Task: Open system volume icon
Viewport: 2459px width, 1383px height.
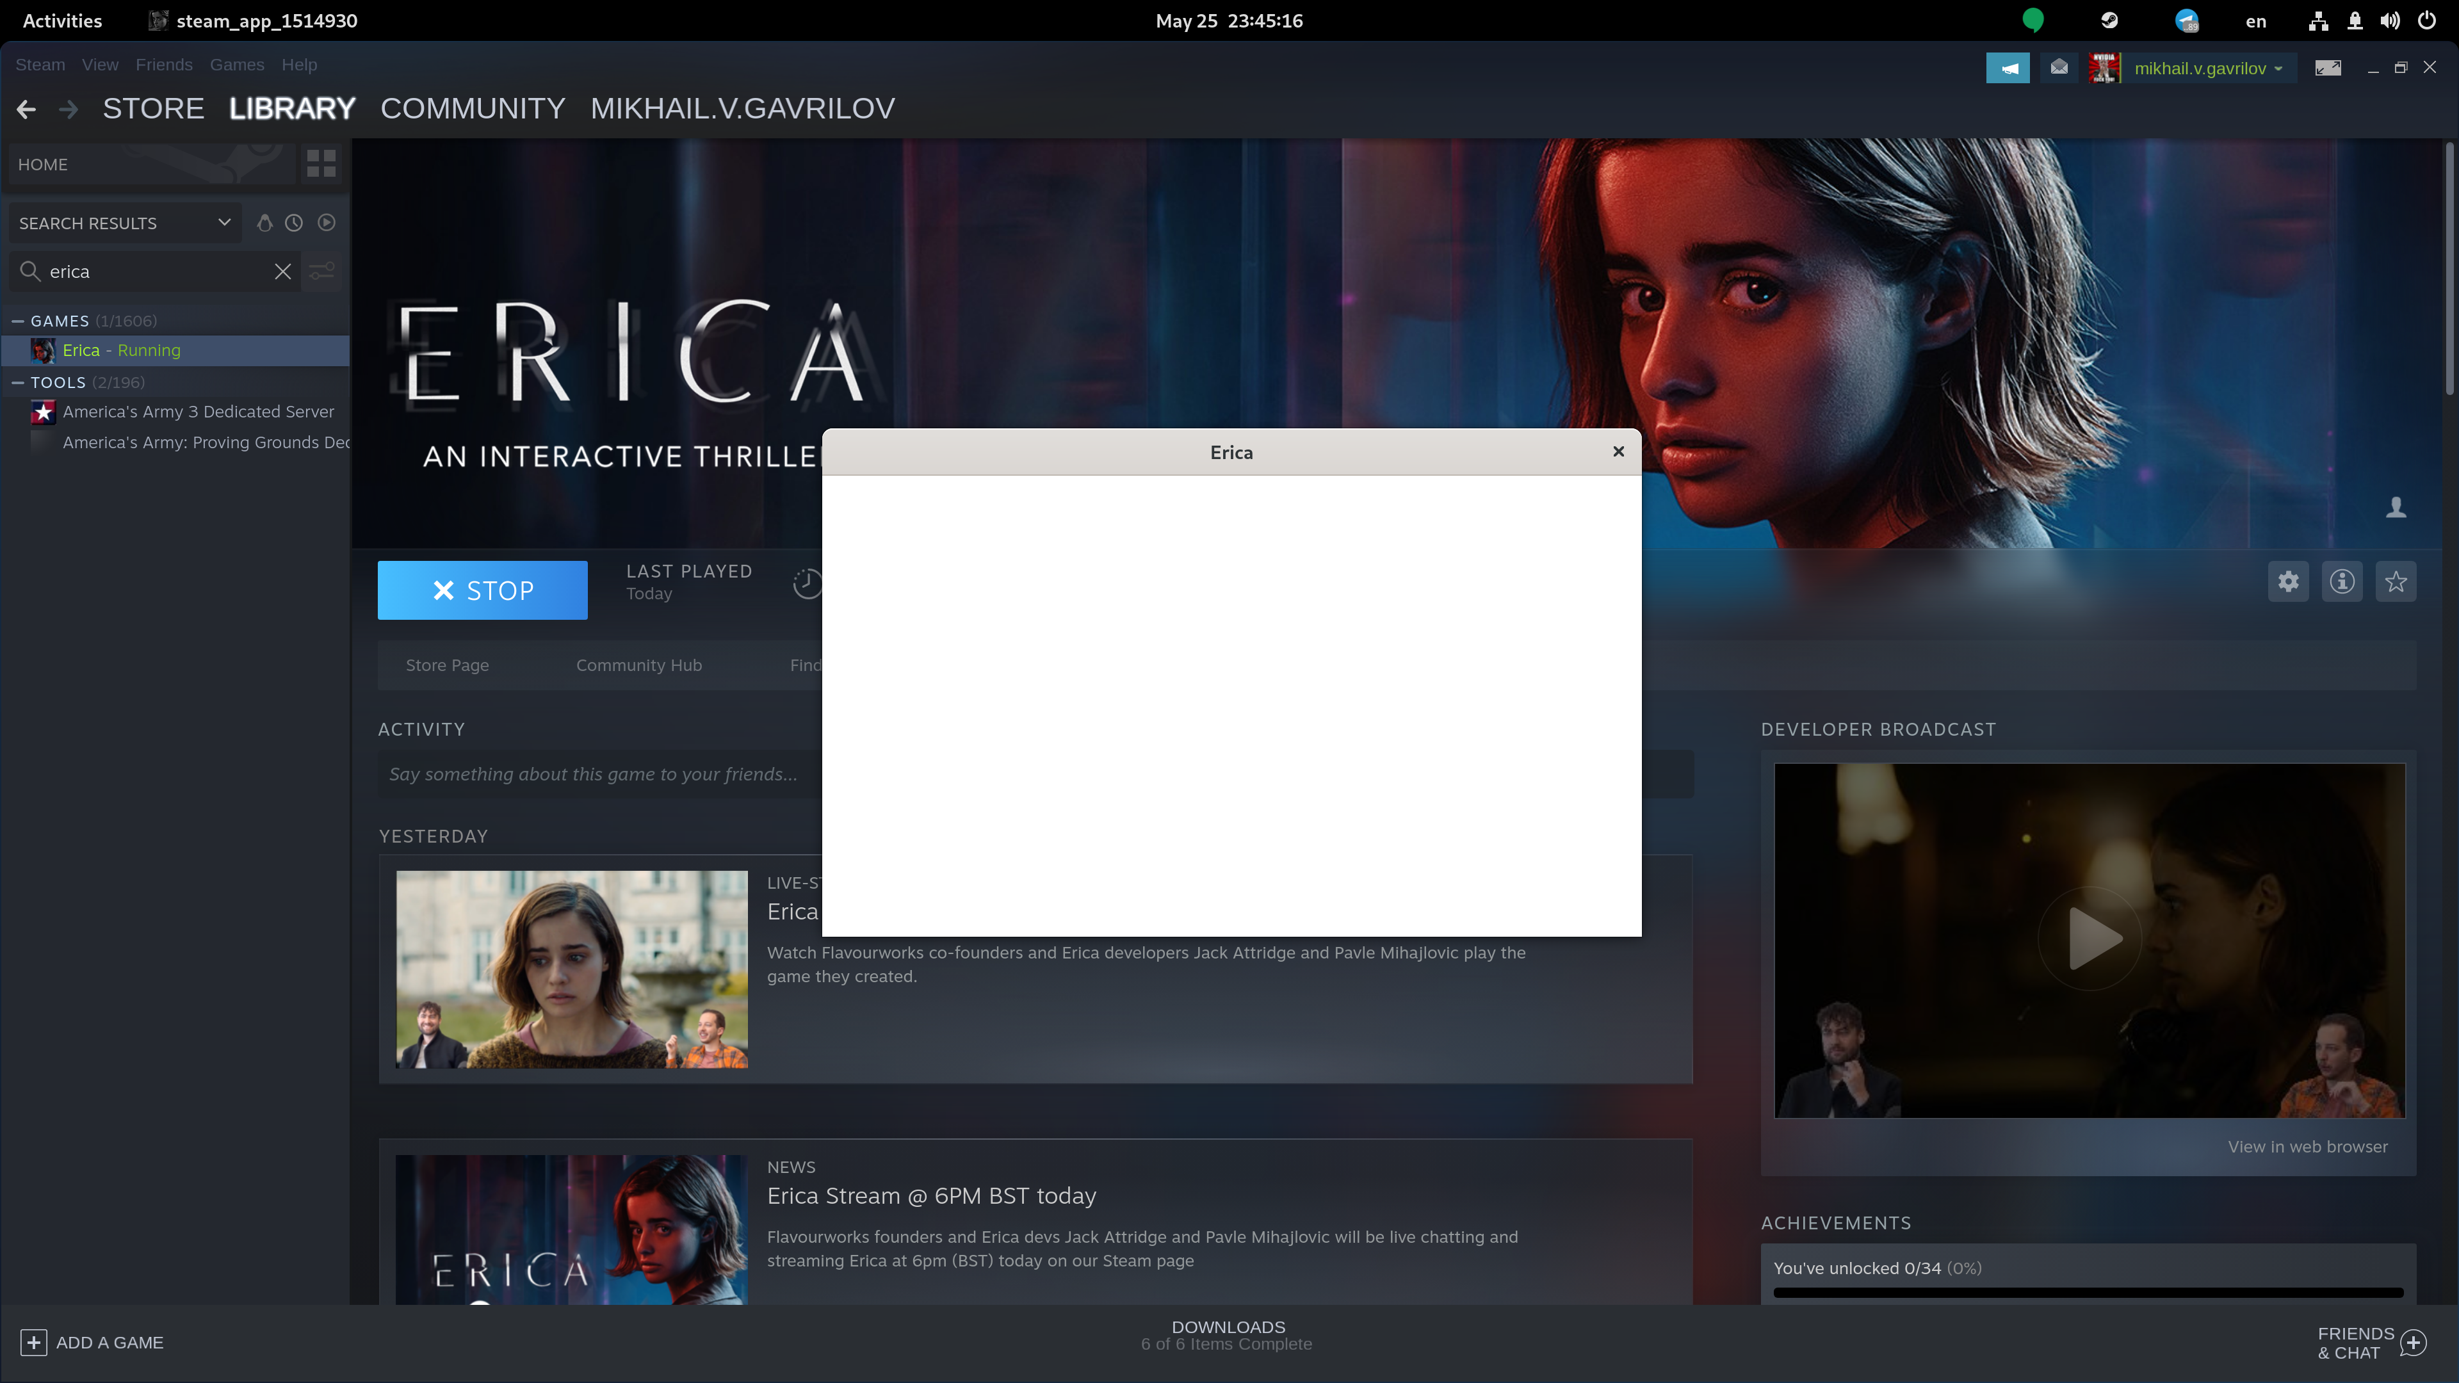Action: 2390,20
